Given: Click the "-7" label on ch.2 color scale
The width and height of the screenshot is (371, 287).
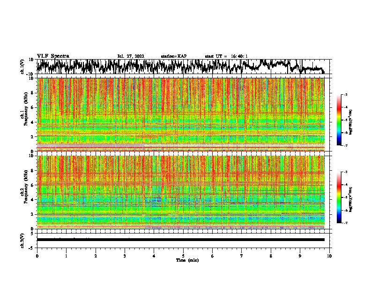Looking at the screenshot, I should click(x=345, y=223).
